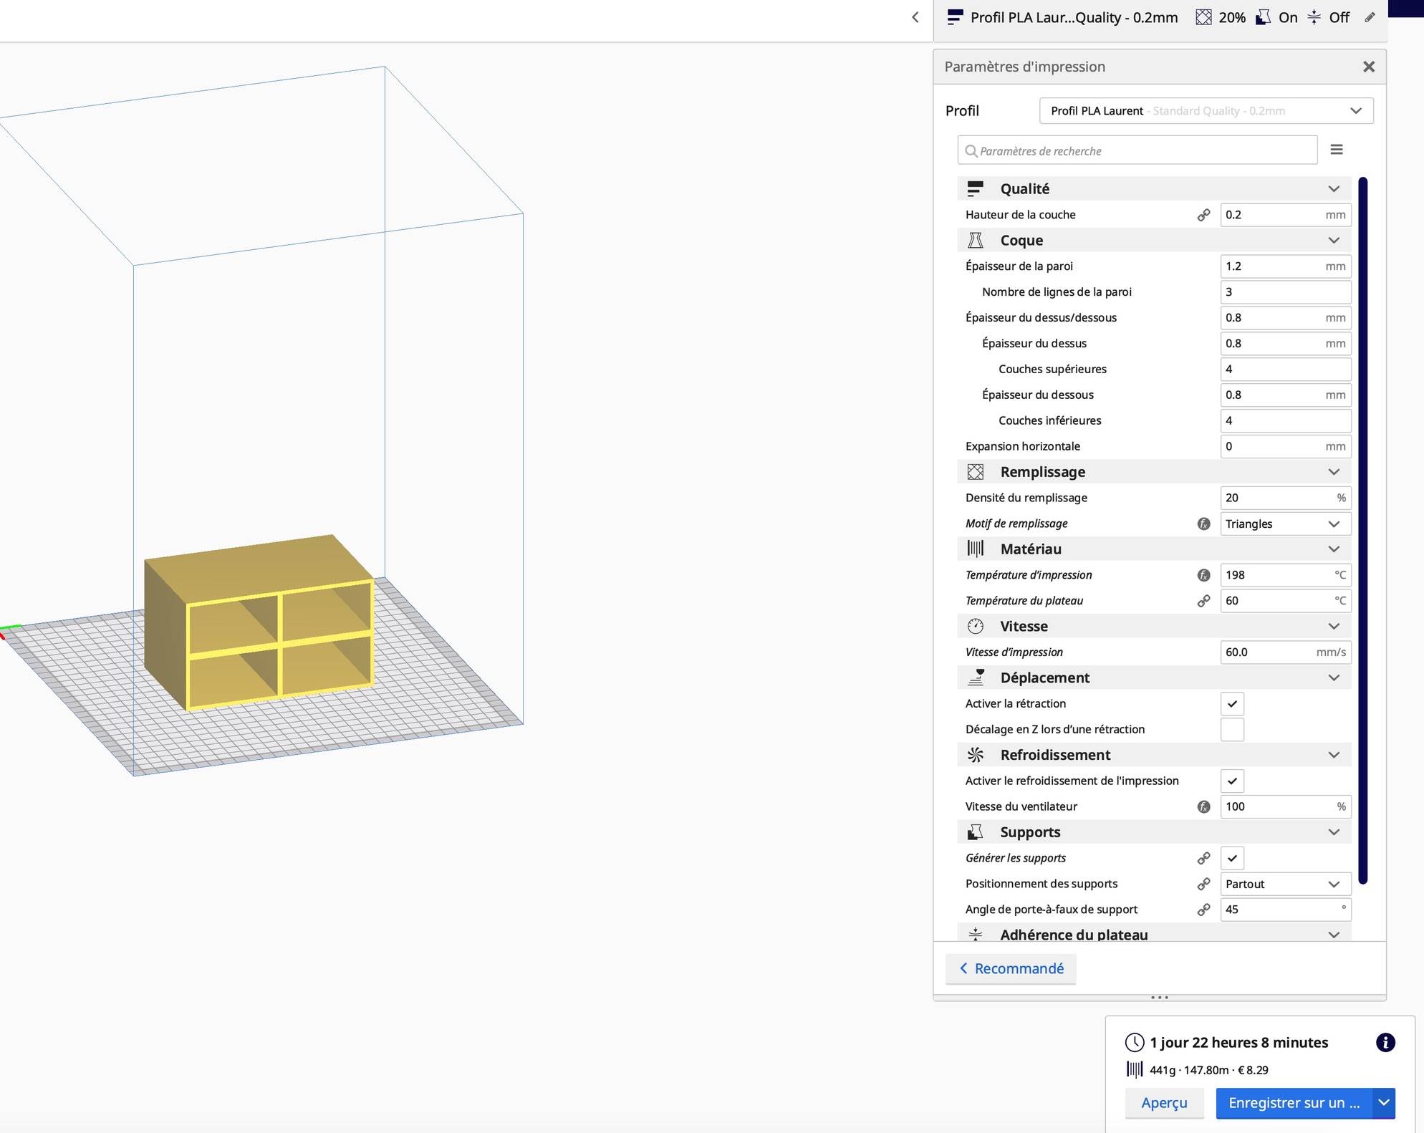
Task: Open the Motif de remplissage Triangles dropdown
Action: click(x=1286, y=524)
